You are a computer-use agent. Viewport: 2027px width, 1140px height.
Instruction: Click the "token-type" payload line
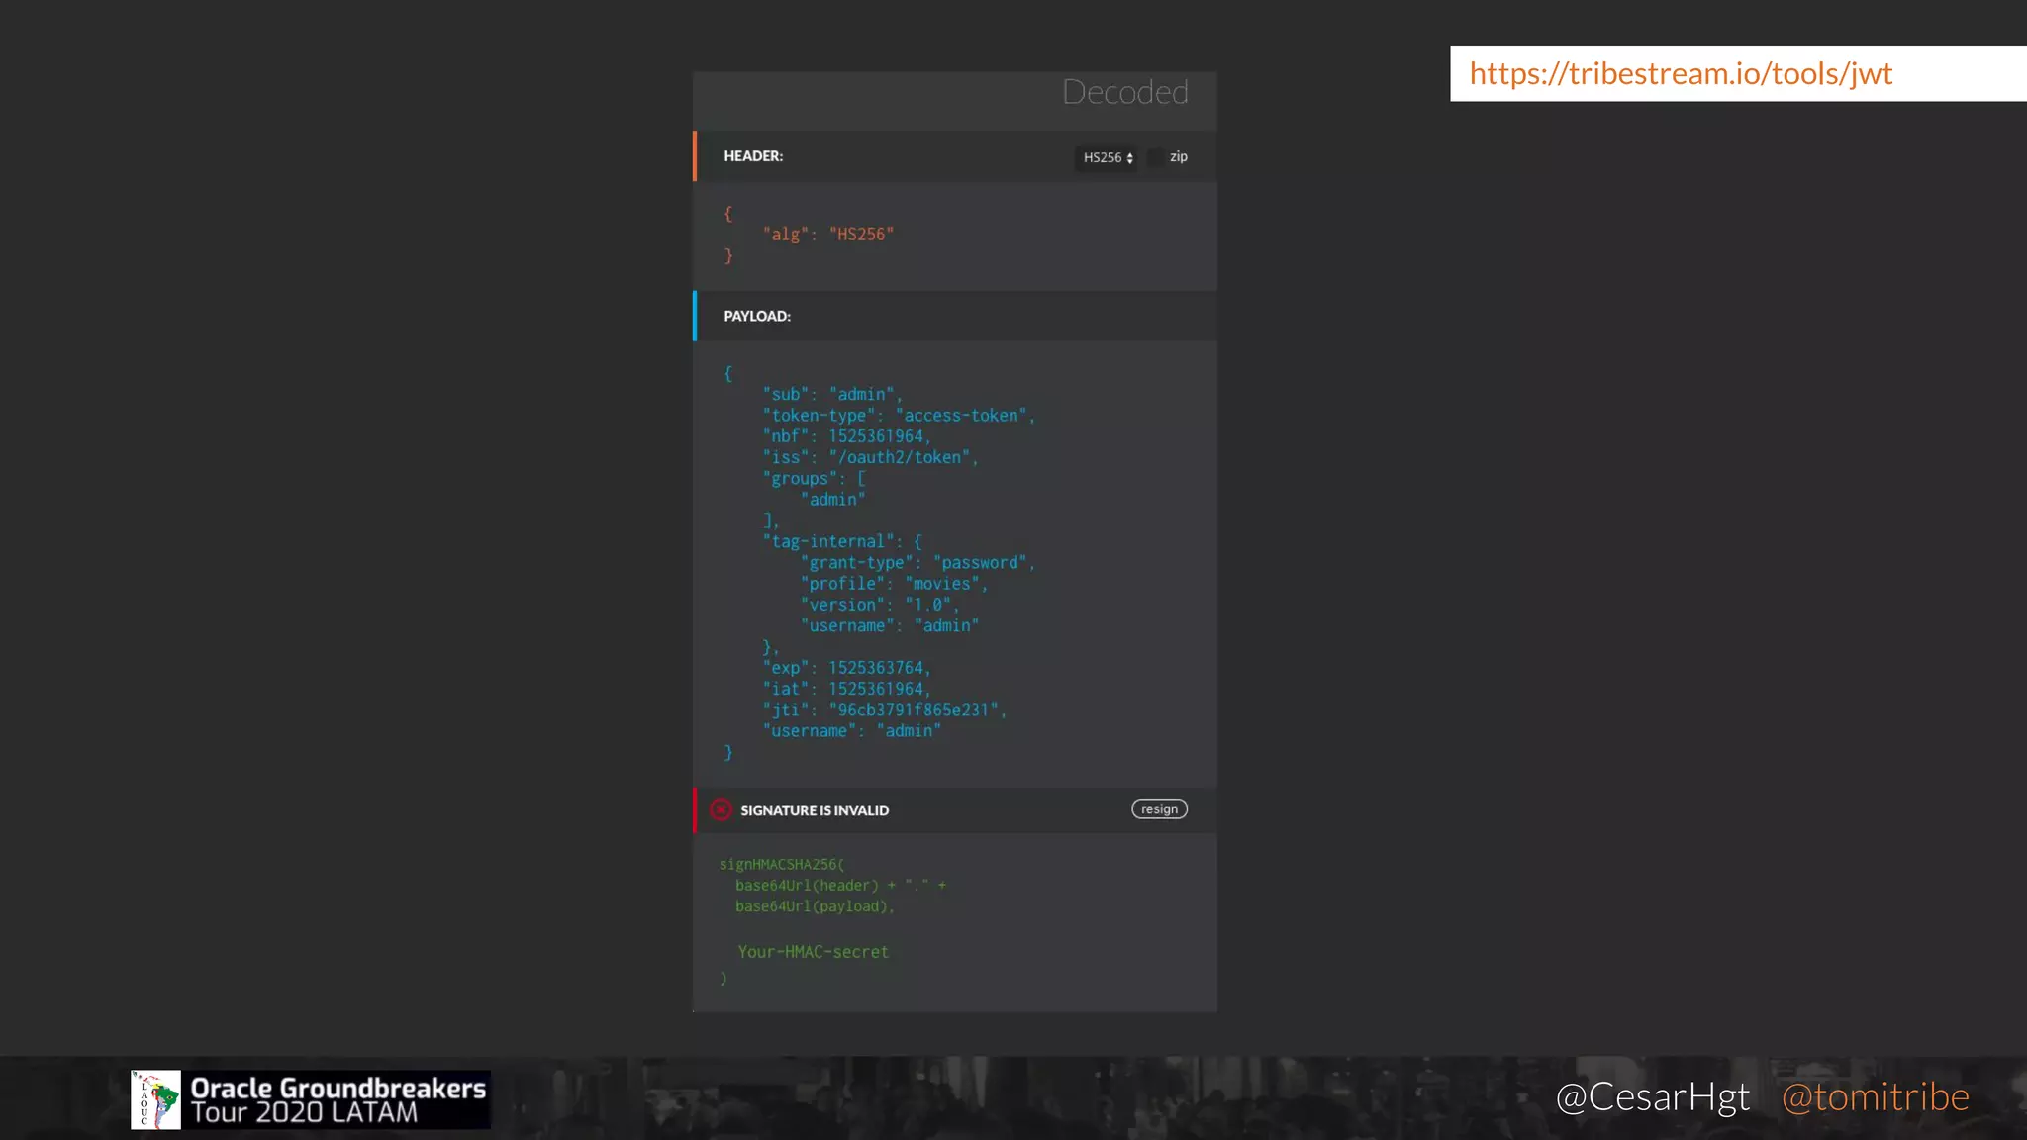click(x=898, y=416)
